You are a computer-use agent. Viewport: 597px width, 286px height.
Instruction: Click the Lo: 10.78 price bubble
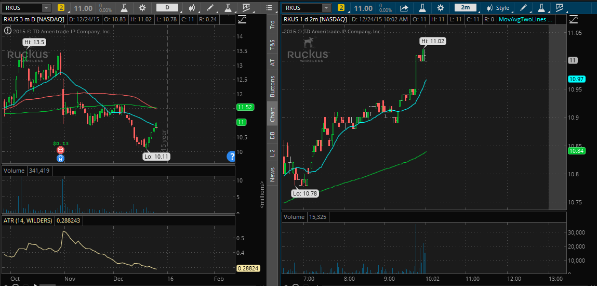pos(306,193)
